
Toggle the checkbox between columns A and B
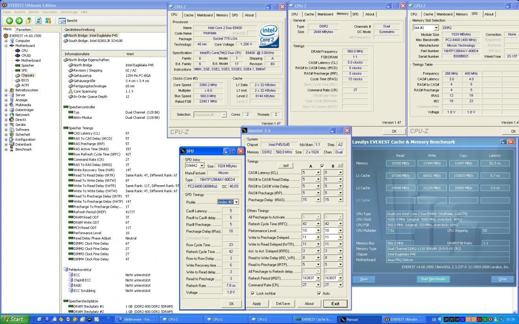(x=322, y=166)
